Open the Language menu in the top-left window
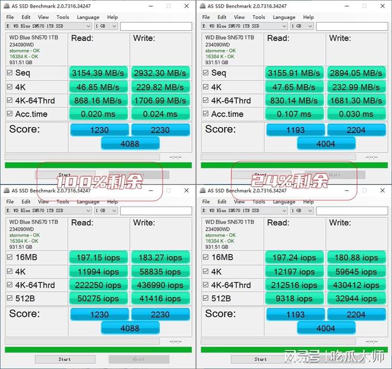 click(88, 17)
